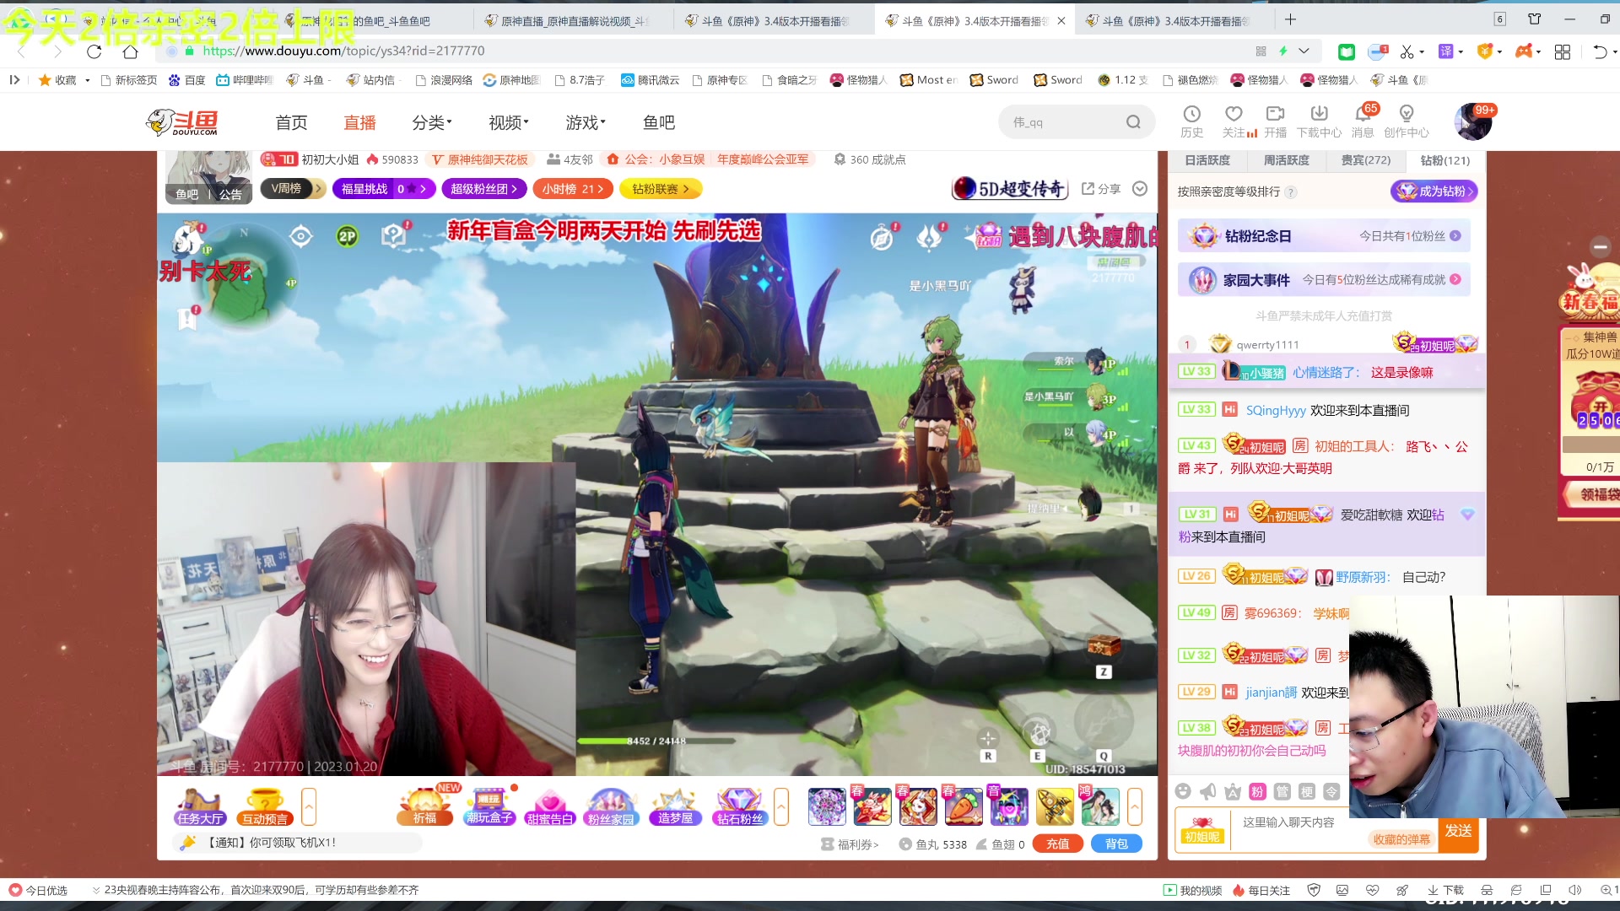Open the 任务大厅 task hall icon
The width and height of the screenshot is (1620, 911).
(x=200, y=806)
